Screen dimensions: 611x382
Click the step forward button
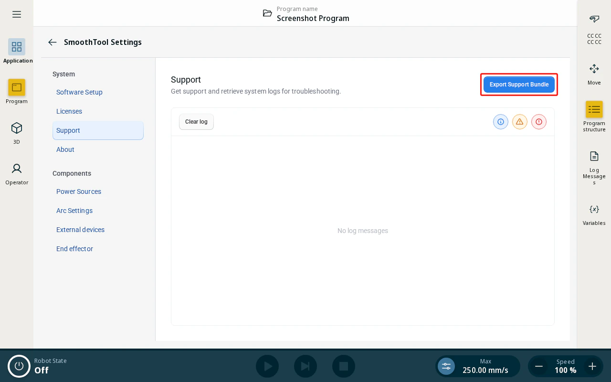(x=305, y=366)
